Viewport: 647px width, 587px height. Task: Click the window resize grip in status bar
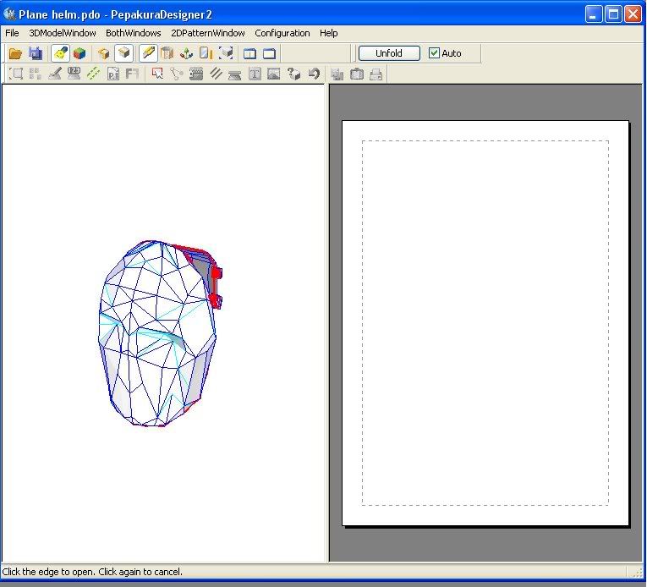[639, 572]
